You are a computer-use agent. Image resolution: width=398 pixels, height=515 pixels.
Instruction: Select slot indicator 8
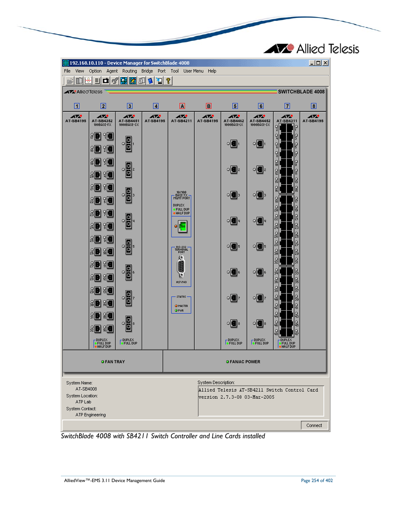[x=314, y=106]
